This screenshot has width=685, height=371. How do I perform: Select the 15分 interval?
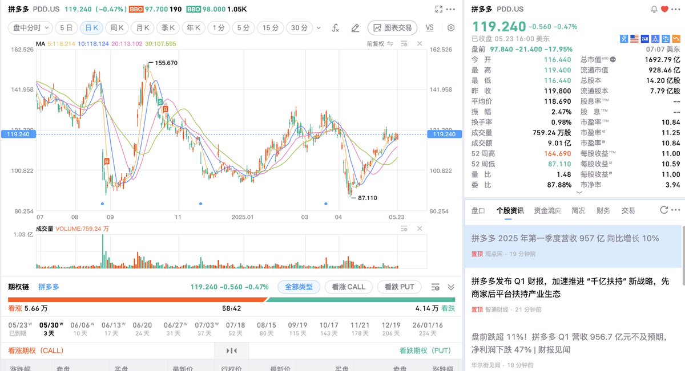tap(271, 27)
